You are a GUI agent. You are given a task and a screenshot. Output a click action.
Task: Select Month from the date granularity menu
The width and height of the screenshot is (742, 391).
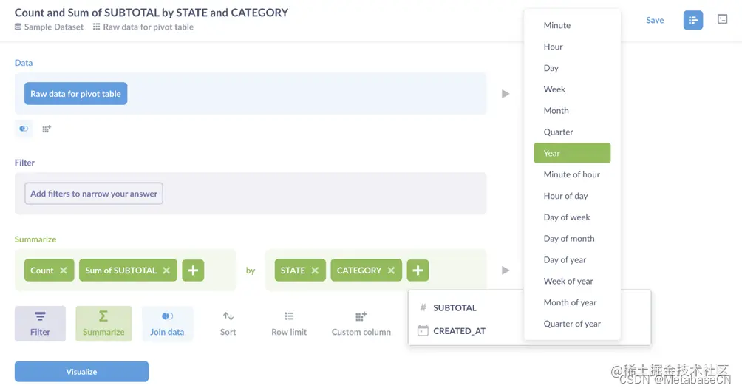point(556,111)
